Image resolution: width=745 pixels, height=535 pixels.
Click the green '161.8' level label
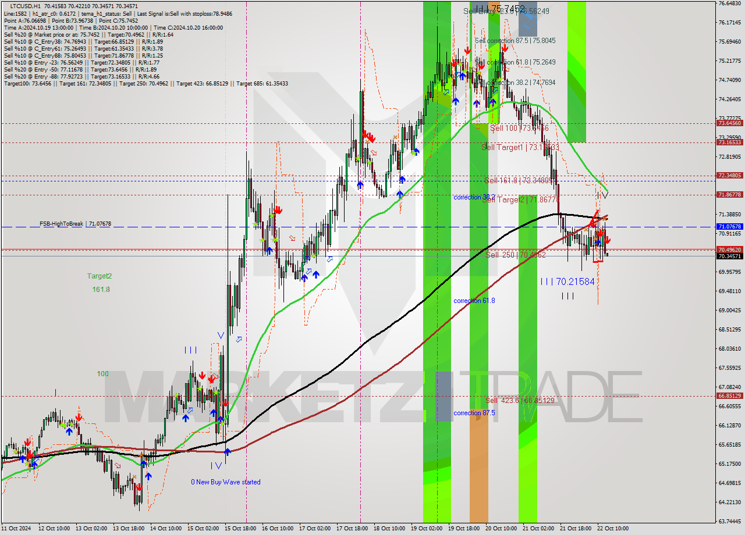click(x=101, y=289)
